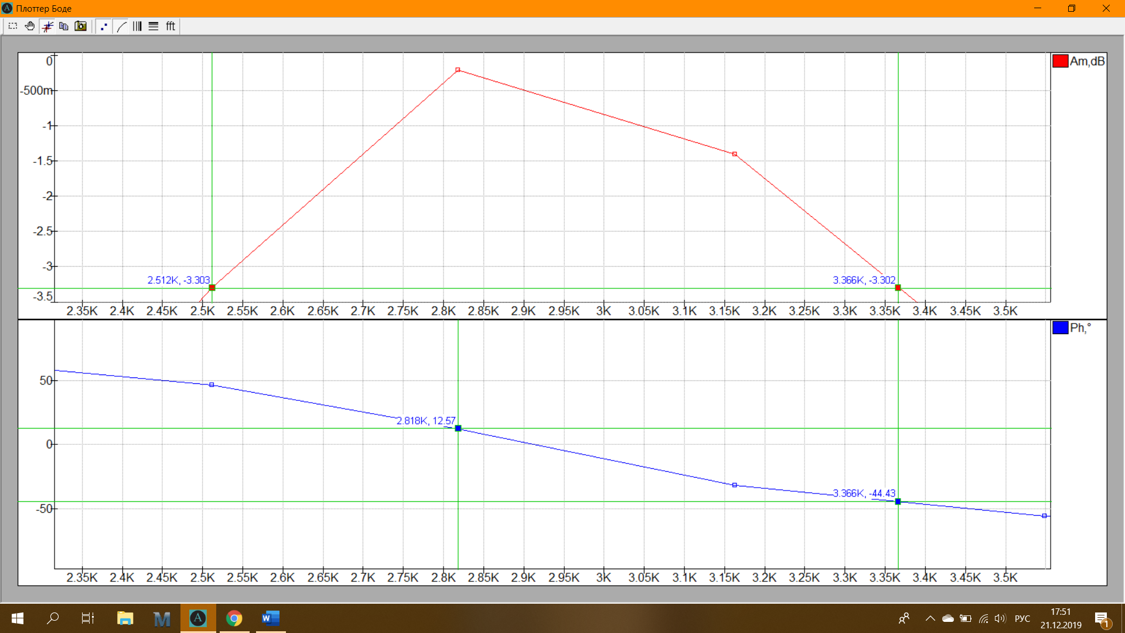The width and height of the screenshot is (1125, 633).
Task: Toggle data point markers display
Action: [104, 26]
